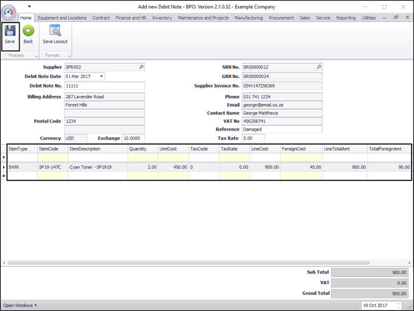Image resolution: width=414 pixels, height=311 pixels.
Task: Open the Manufacturing ribbon tab
Action: coord(249,18)
